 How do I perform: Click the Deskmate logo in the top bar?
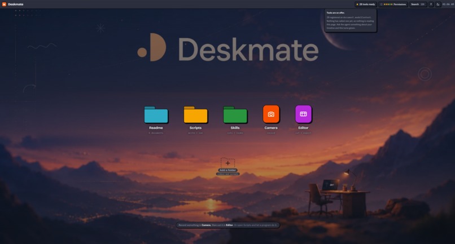pos(4,5)
